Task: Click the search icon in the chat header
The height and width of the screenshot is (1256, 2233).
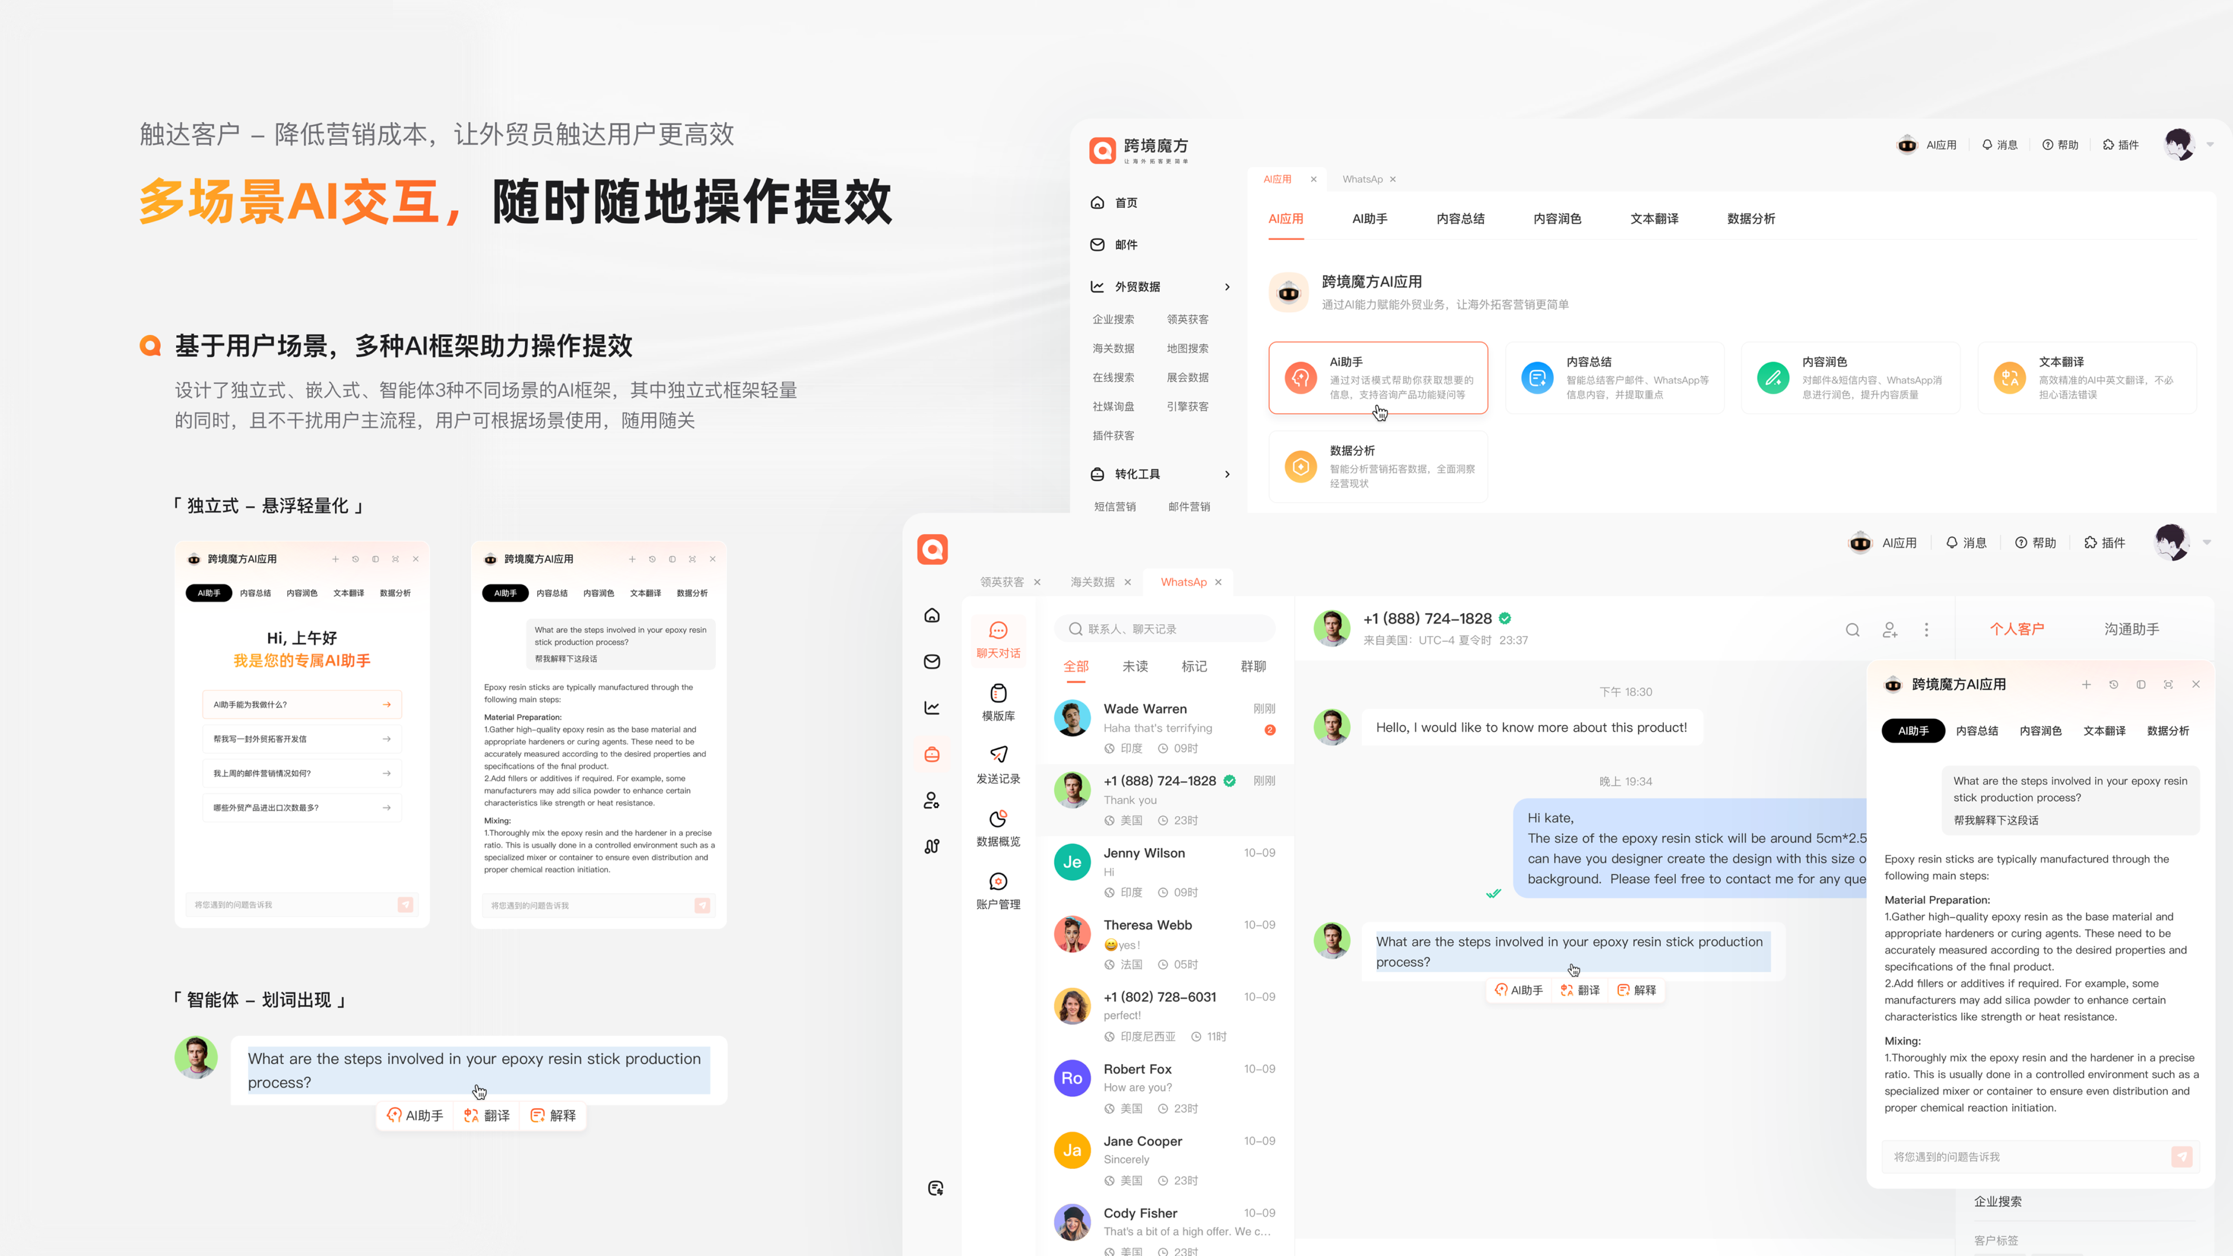Action: click(1852, 630)
